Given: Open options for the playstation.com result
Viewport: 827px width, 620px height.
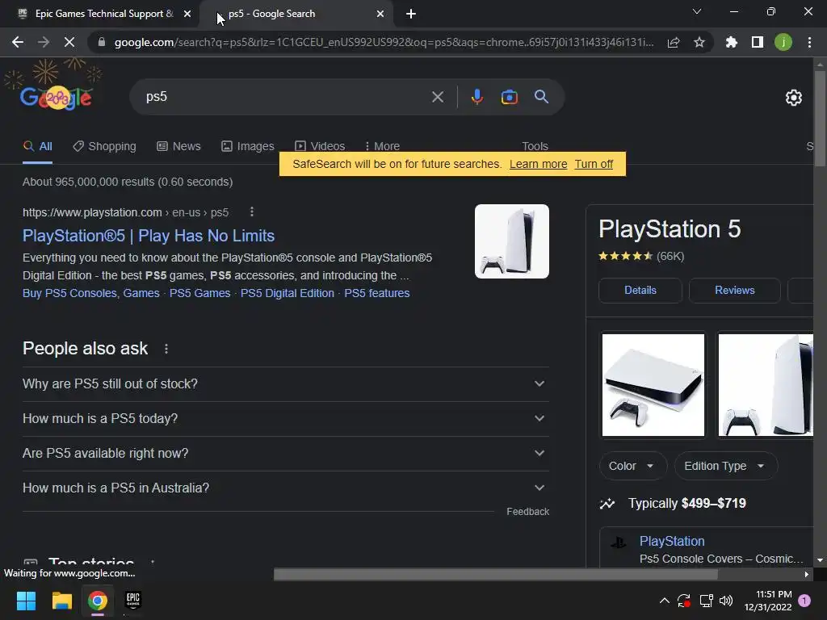Looking at the screenshot, I should pos(252,212).
